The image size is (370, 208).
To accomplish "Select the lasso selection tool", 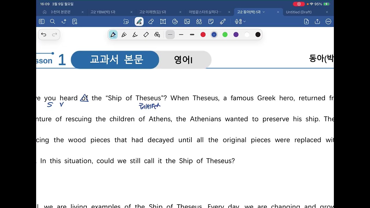I will [x=126, y=21].
